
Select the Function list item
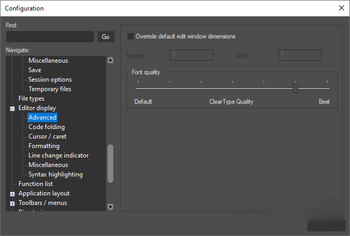tap(35, 184)
